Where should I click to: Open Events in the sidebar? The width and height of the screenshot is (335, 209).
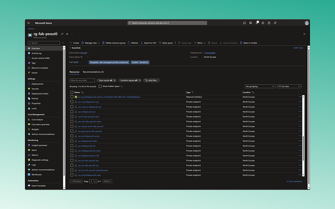click(34, 73)
